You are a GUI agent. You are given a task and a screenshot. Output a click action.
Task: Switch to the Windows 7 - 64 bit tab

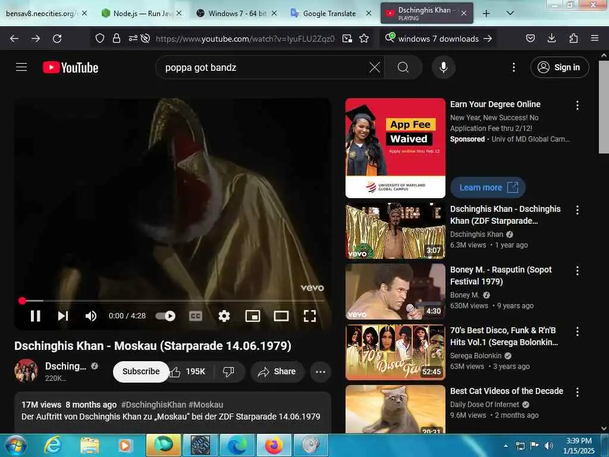[x=237, y=14]
